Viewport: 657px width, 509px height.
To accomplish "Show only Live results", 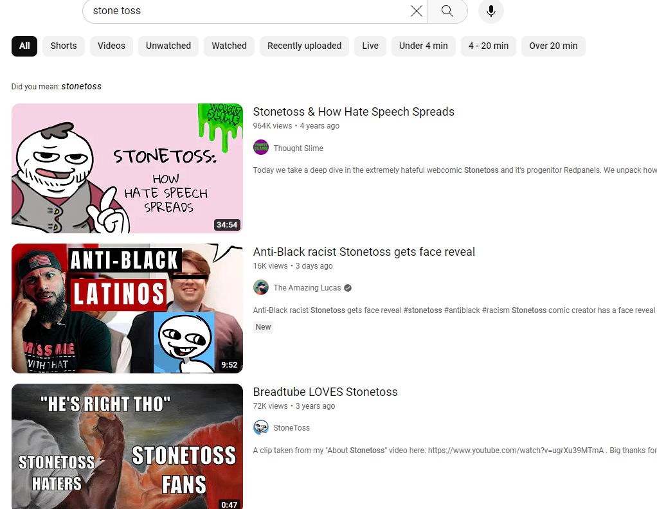I will [370, 46].
